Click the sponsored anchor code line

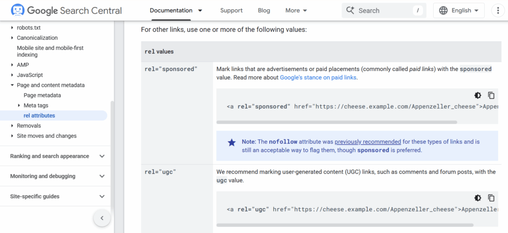[x=362, y=107]
